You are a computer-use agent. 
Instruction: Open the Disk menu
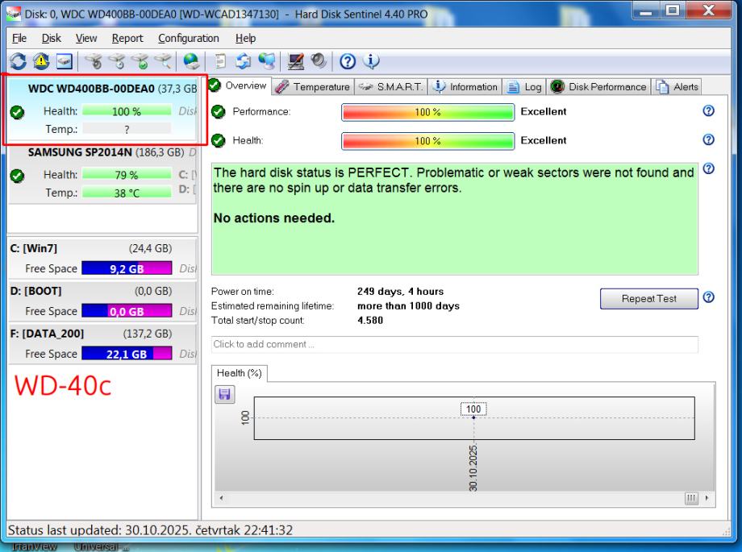click(51, 39)
